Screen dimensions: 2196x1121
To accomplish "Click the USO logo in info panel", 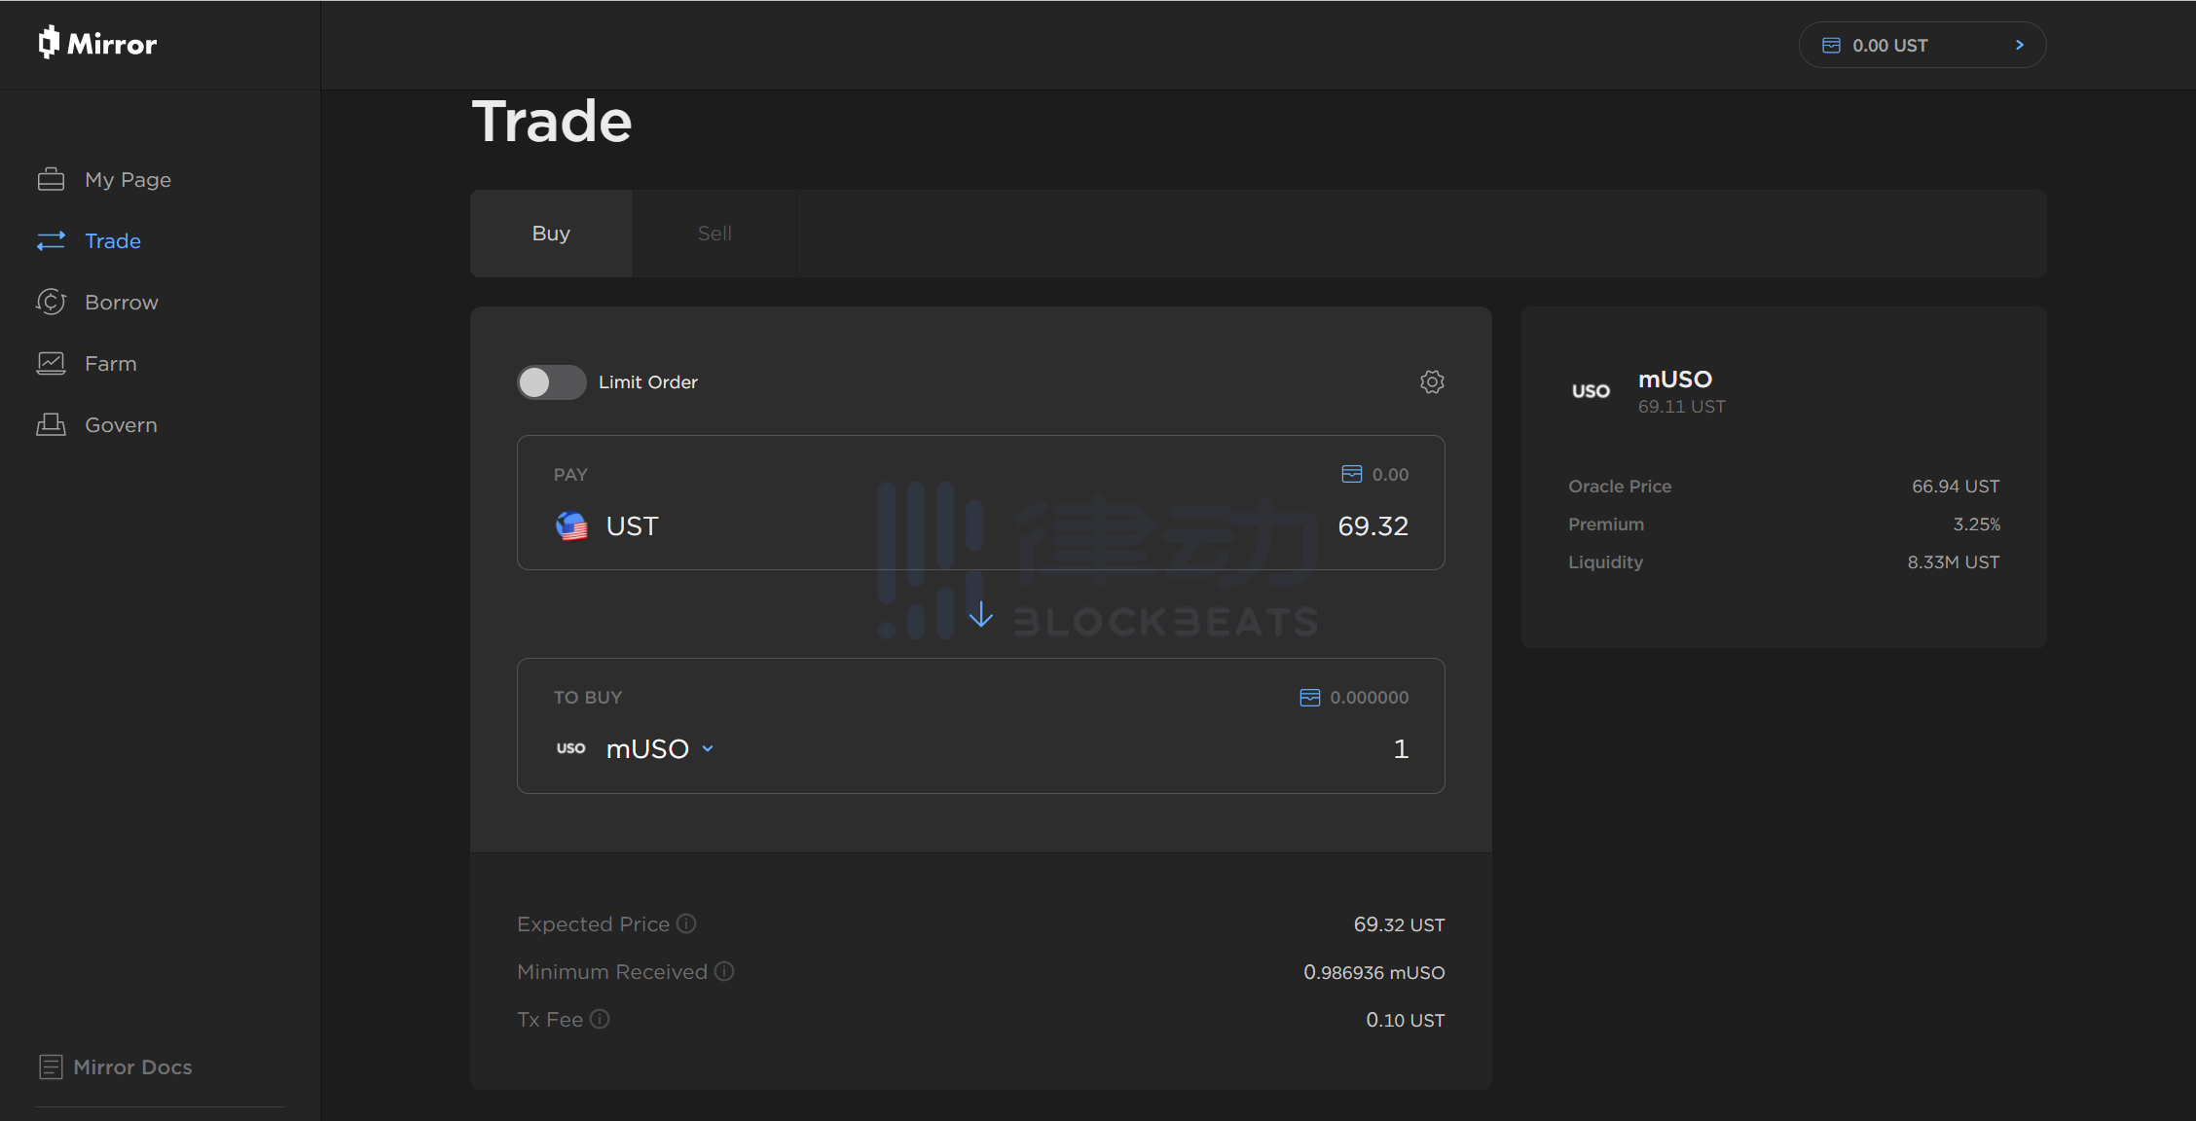I will point(1592,391).
